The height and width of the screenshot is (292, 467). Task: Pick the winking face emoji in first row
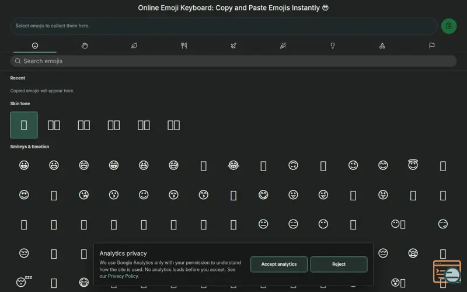(353, 165)
